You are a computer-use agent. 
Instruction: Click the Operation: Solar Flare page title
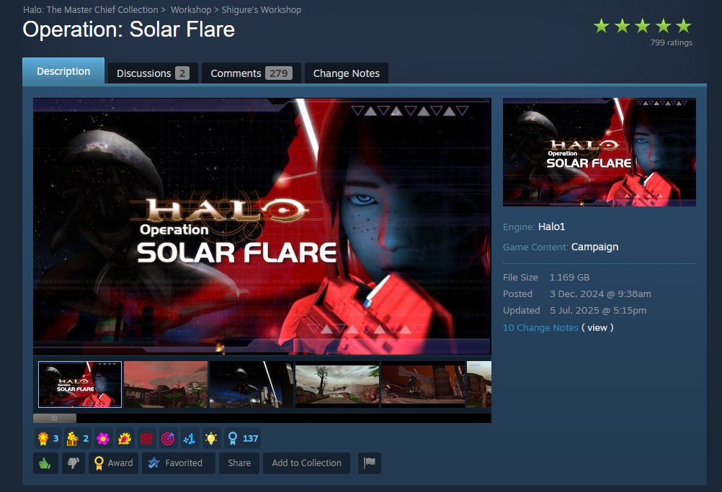[x=129, y=29]
